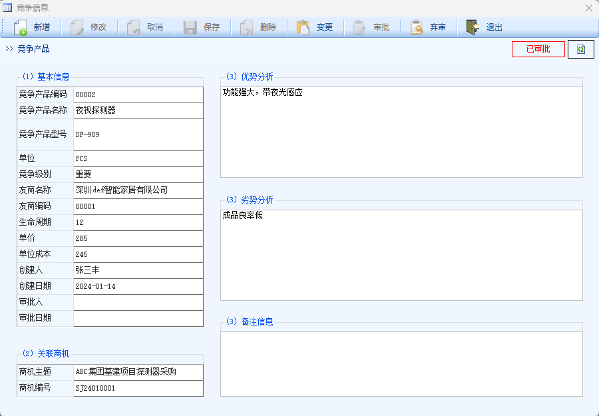Viewport: 599px width, 416px height.
Task: Click the (3) 备注信息 section header
Action: [250, 321]
